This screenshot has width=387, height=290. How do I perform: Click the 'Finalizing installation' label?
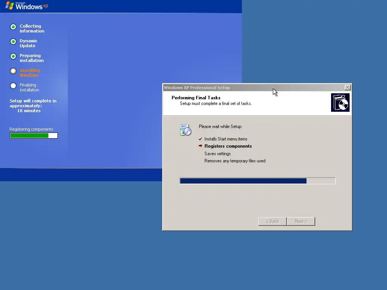pyautogui.click(x=29, y=88)
